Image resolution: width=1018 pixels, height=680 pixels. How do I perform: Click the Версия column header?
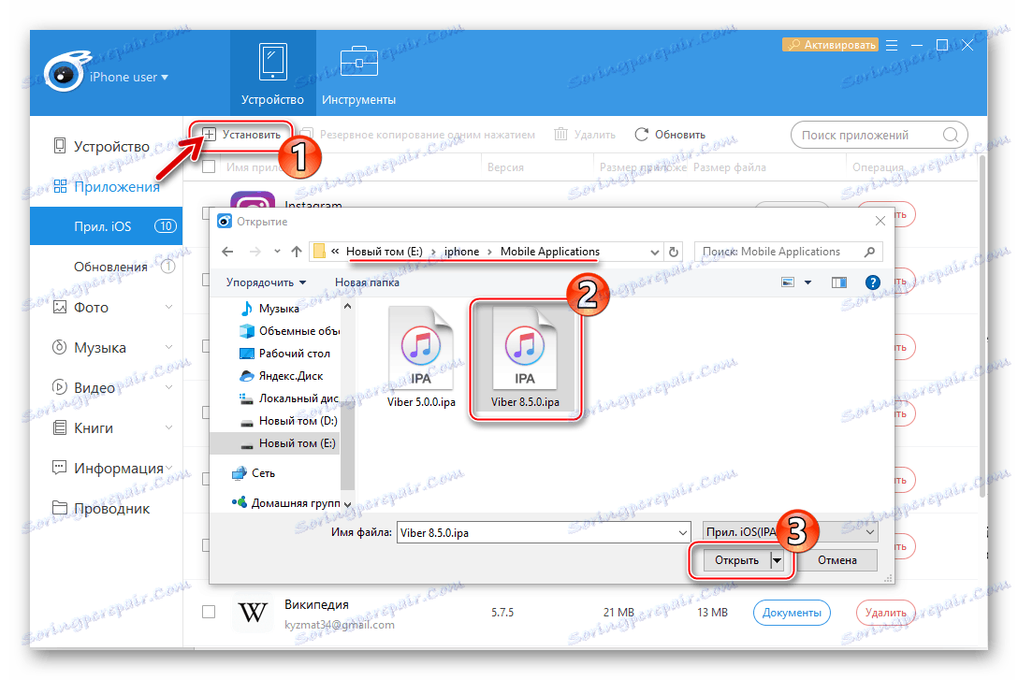click(x=506, y=167)
